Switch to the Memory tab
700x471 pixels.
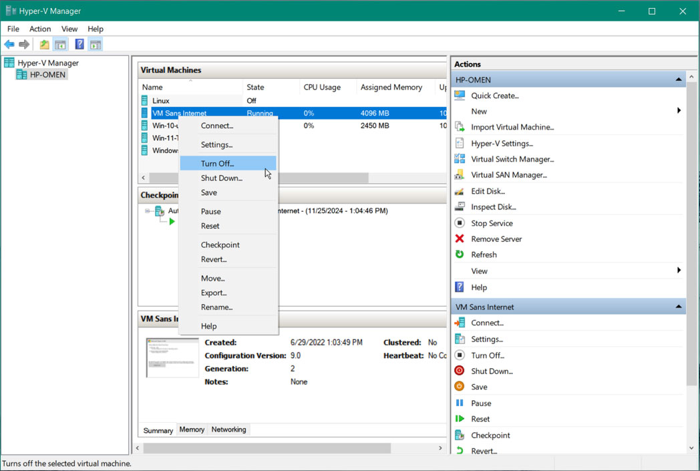coord(192,430)
